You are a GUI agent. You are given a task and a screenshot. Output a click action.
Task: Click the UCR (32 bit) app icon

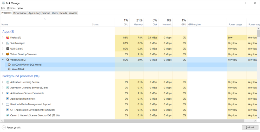pos(8,49)
